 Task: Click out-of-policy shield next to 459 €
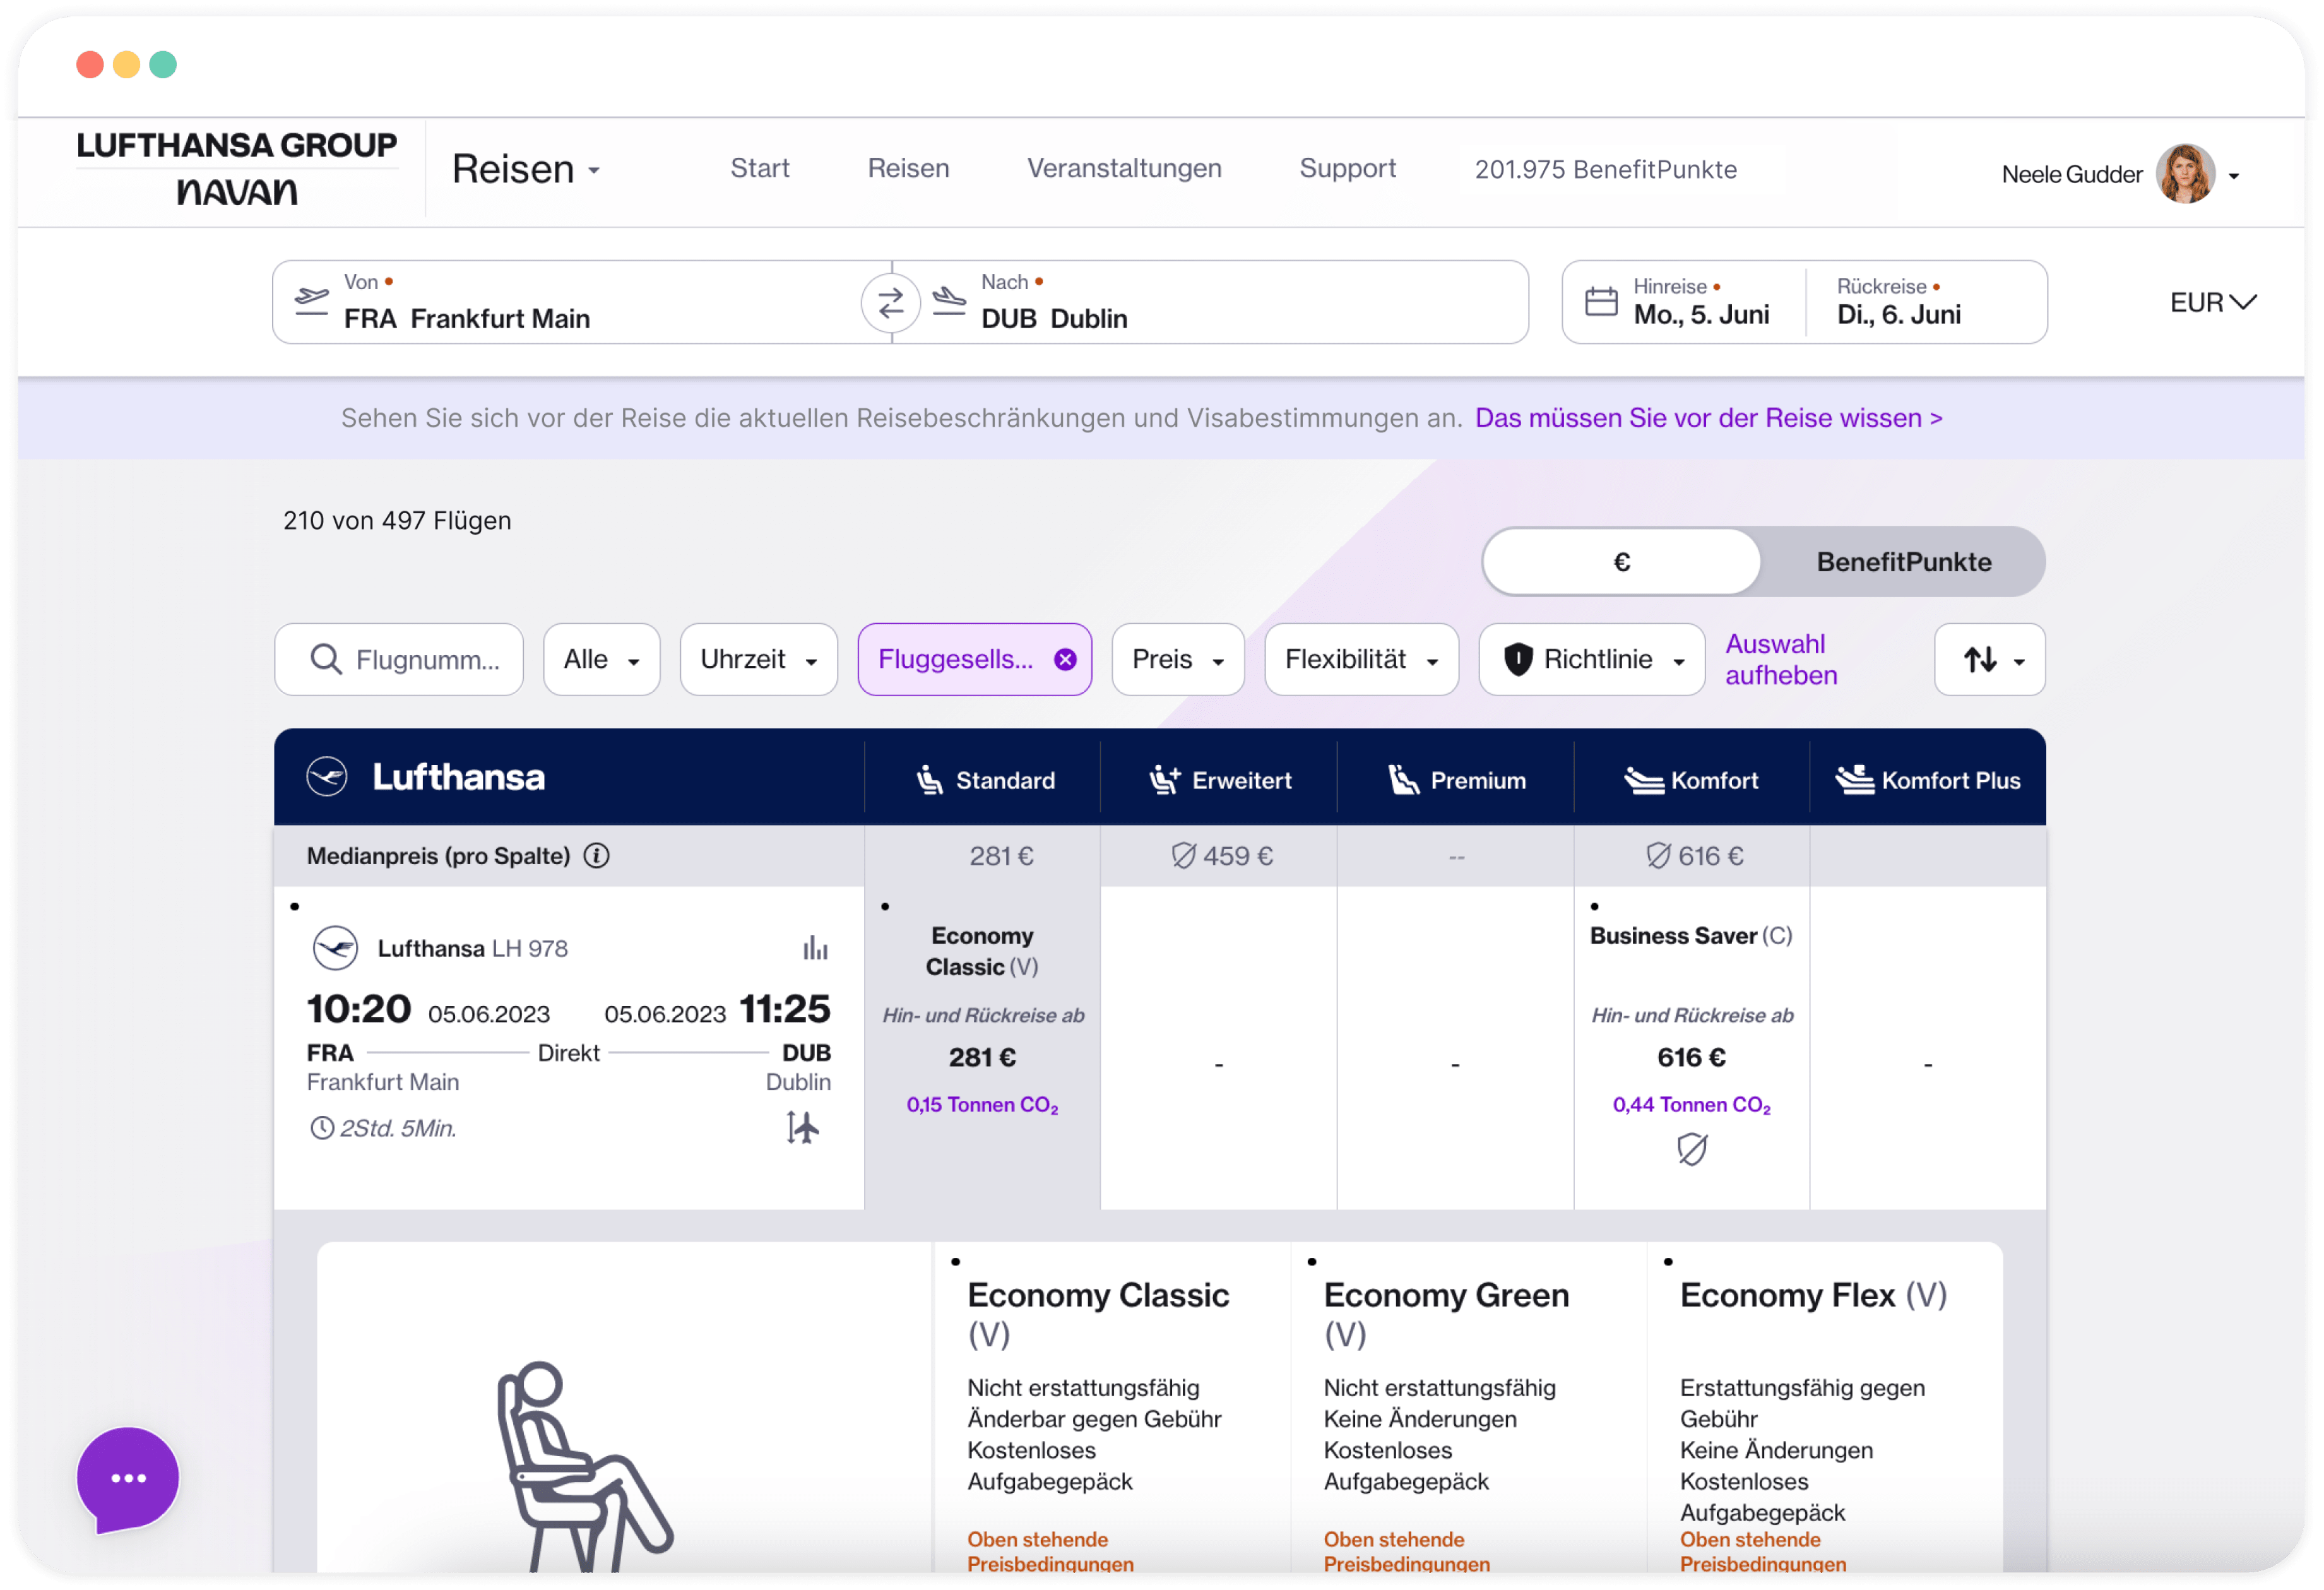click(x=1183, y=855)
